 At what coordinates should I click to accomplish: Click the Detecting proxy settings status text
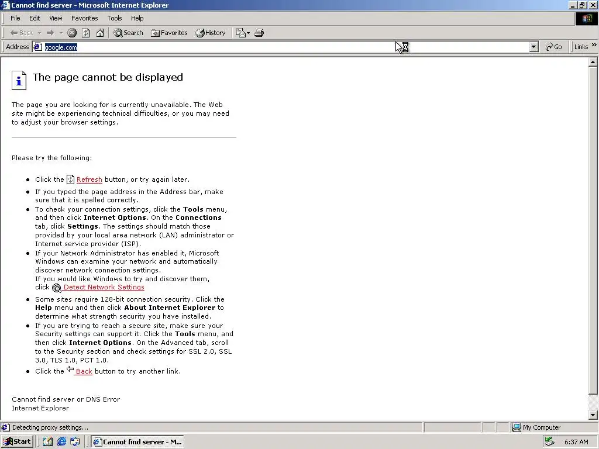coord(50,427)
